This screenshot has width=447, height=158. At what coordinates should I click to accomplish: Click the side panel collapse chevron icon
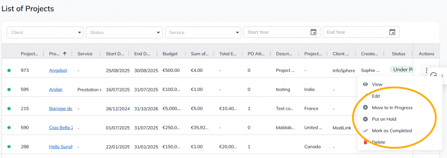(x=442, y=76)
